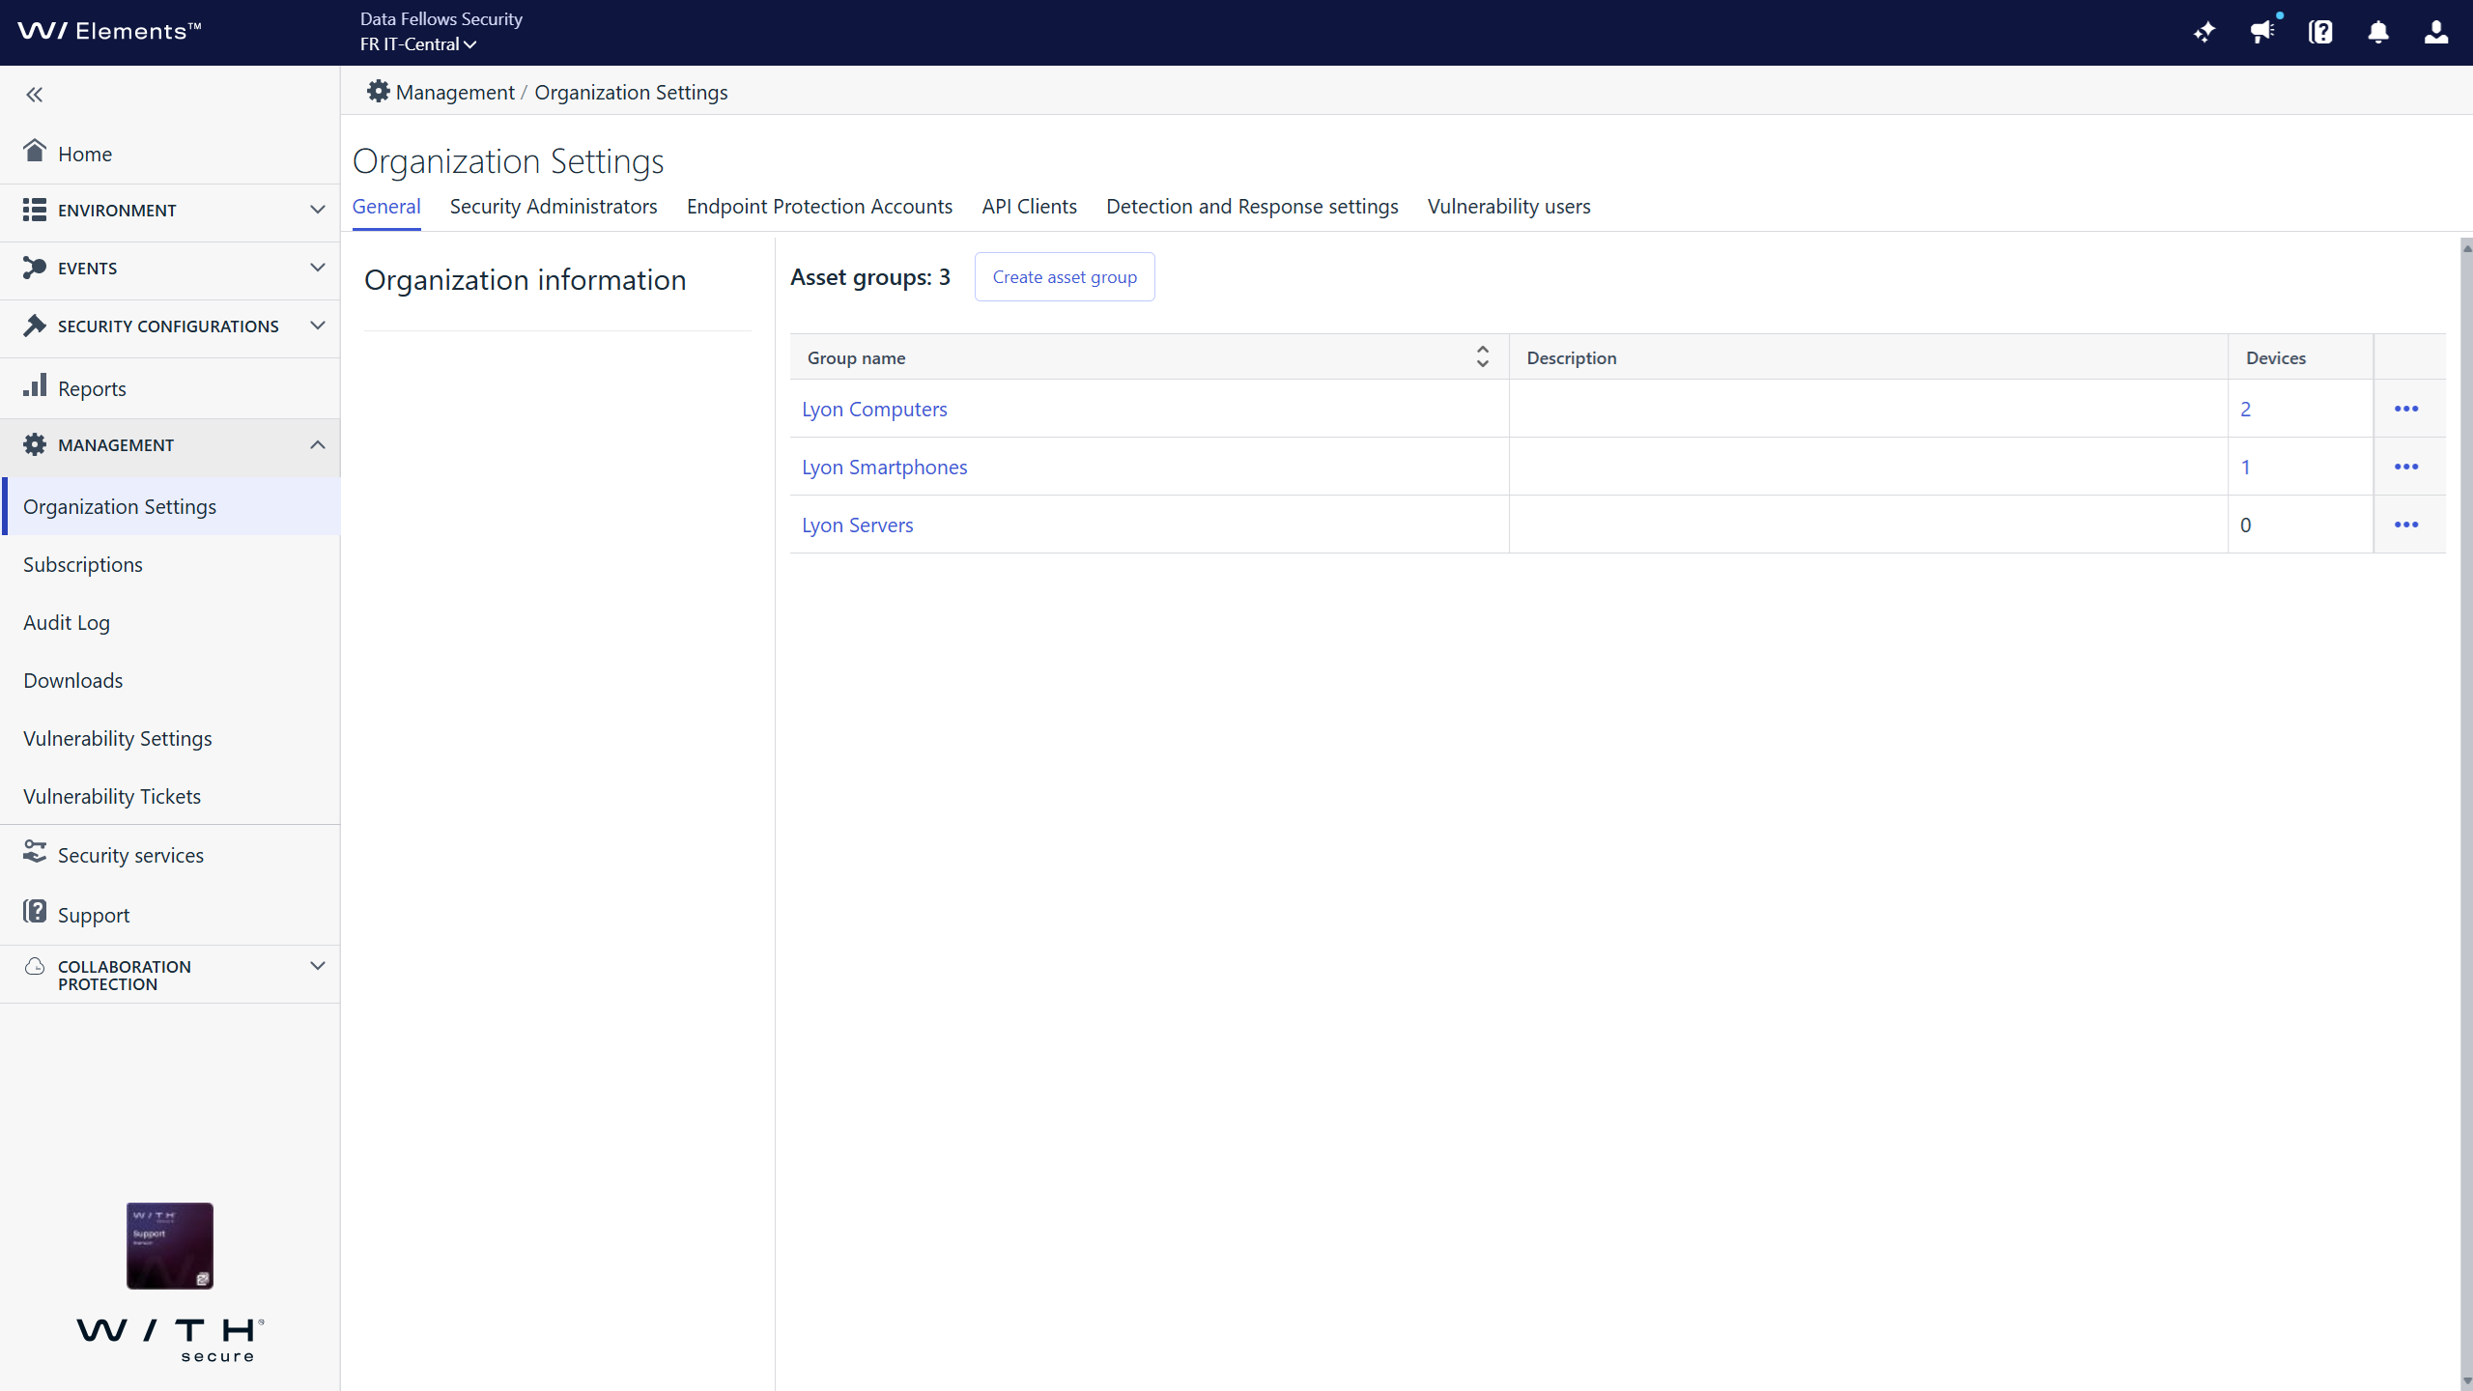Expand Collaboration Protection section

coord(170,975)
